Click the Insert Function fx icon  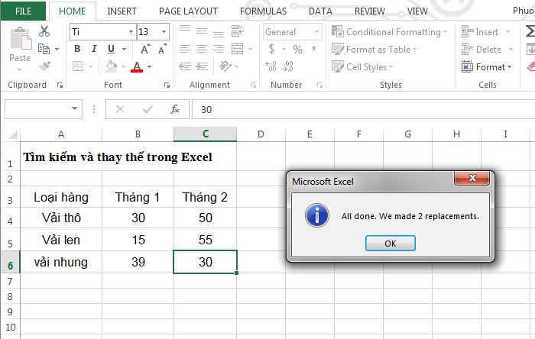pos(174,109)
